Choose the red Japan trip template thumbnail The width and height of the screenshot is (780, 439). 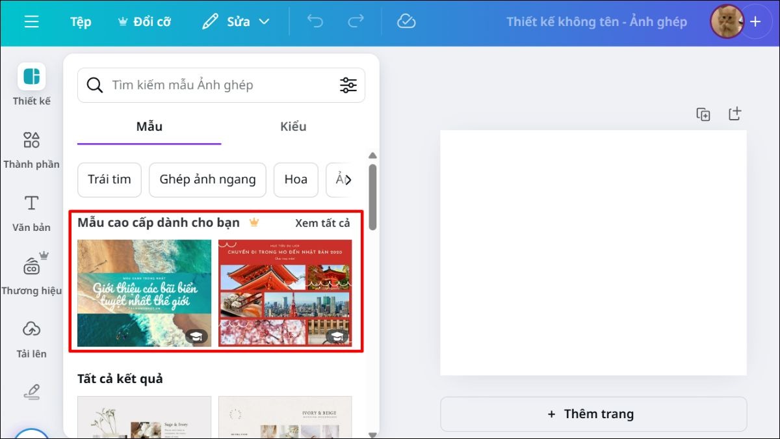tap(285, 293)
